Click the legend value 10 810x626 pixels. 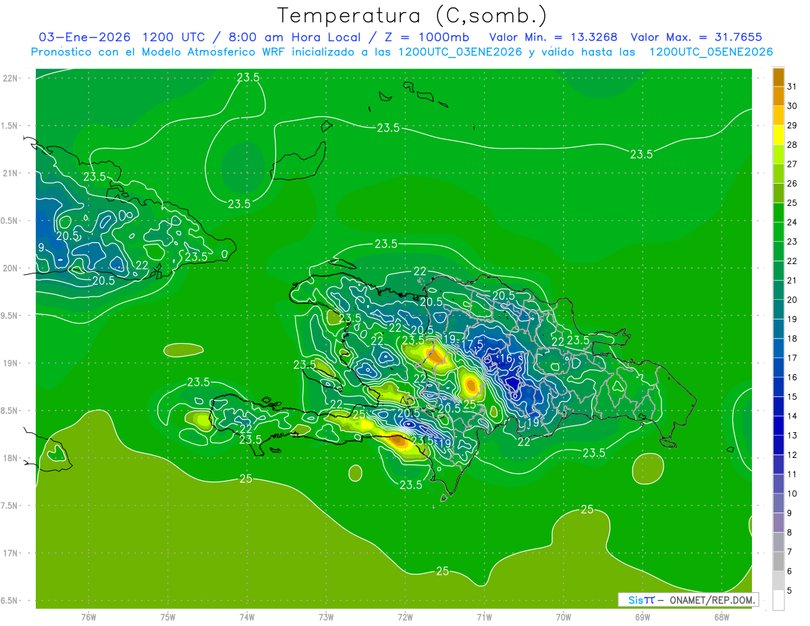point(792,494)
